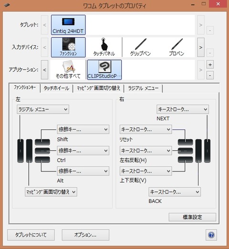Switch to the タッチホイール tab
The width and height of the screenshot is (229, 249).
click(x=56, y=88)
